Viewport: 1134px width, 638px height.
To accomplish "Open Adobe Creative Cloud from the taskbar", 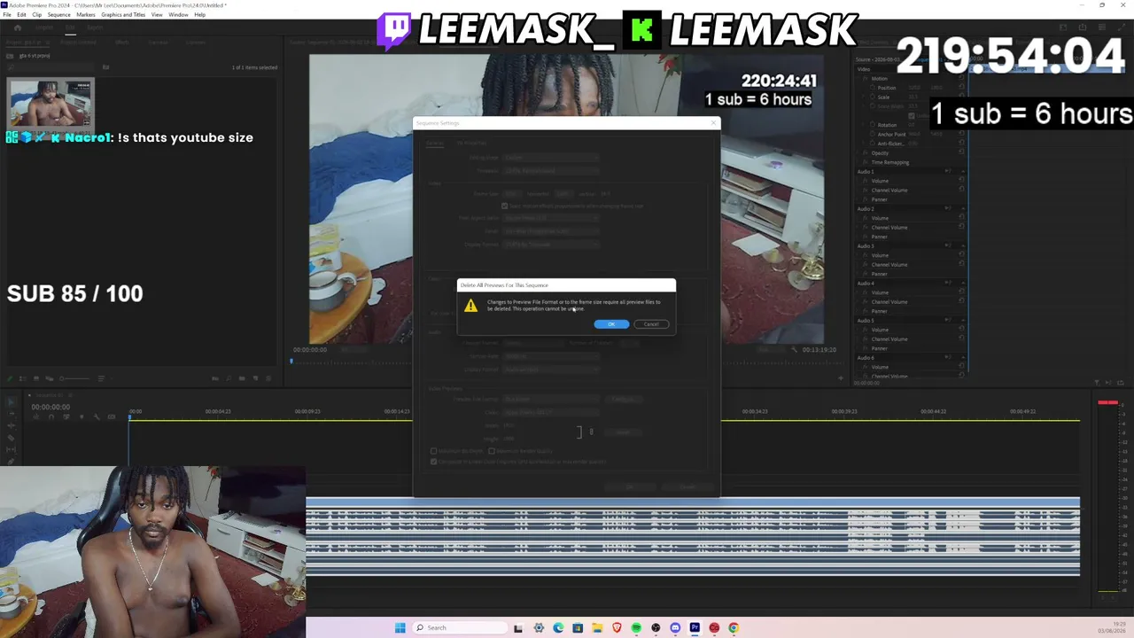I will pyautogui.click(x=714, y=628).
